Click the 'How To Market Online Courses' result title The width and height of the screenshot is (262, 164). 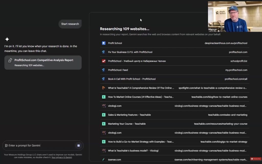tap(141, 97)
